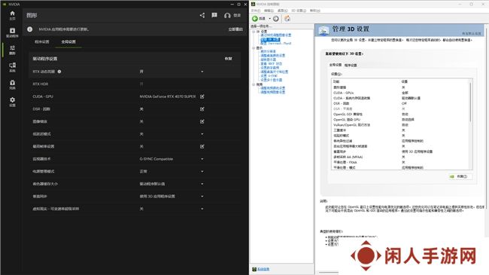Edit the 图像缩放 setting
This screenshot has height=275, width=489.
202,121
